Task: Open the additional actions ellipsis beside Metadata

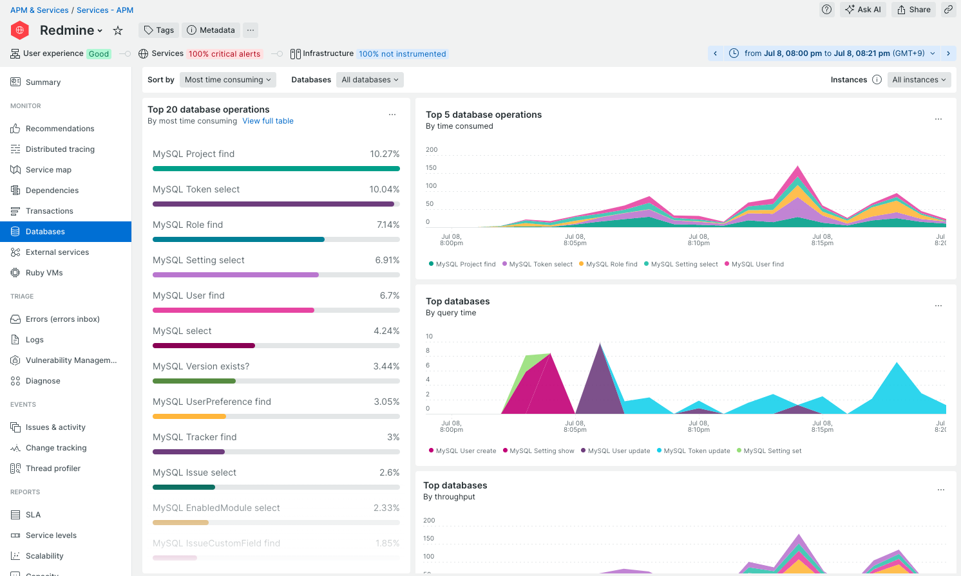Action: tap(251, 30)
